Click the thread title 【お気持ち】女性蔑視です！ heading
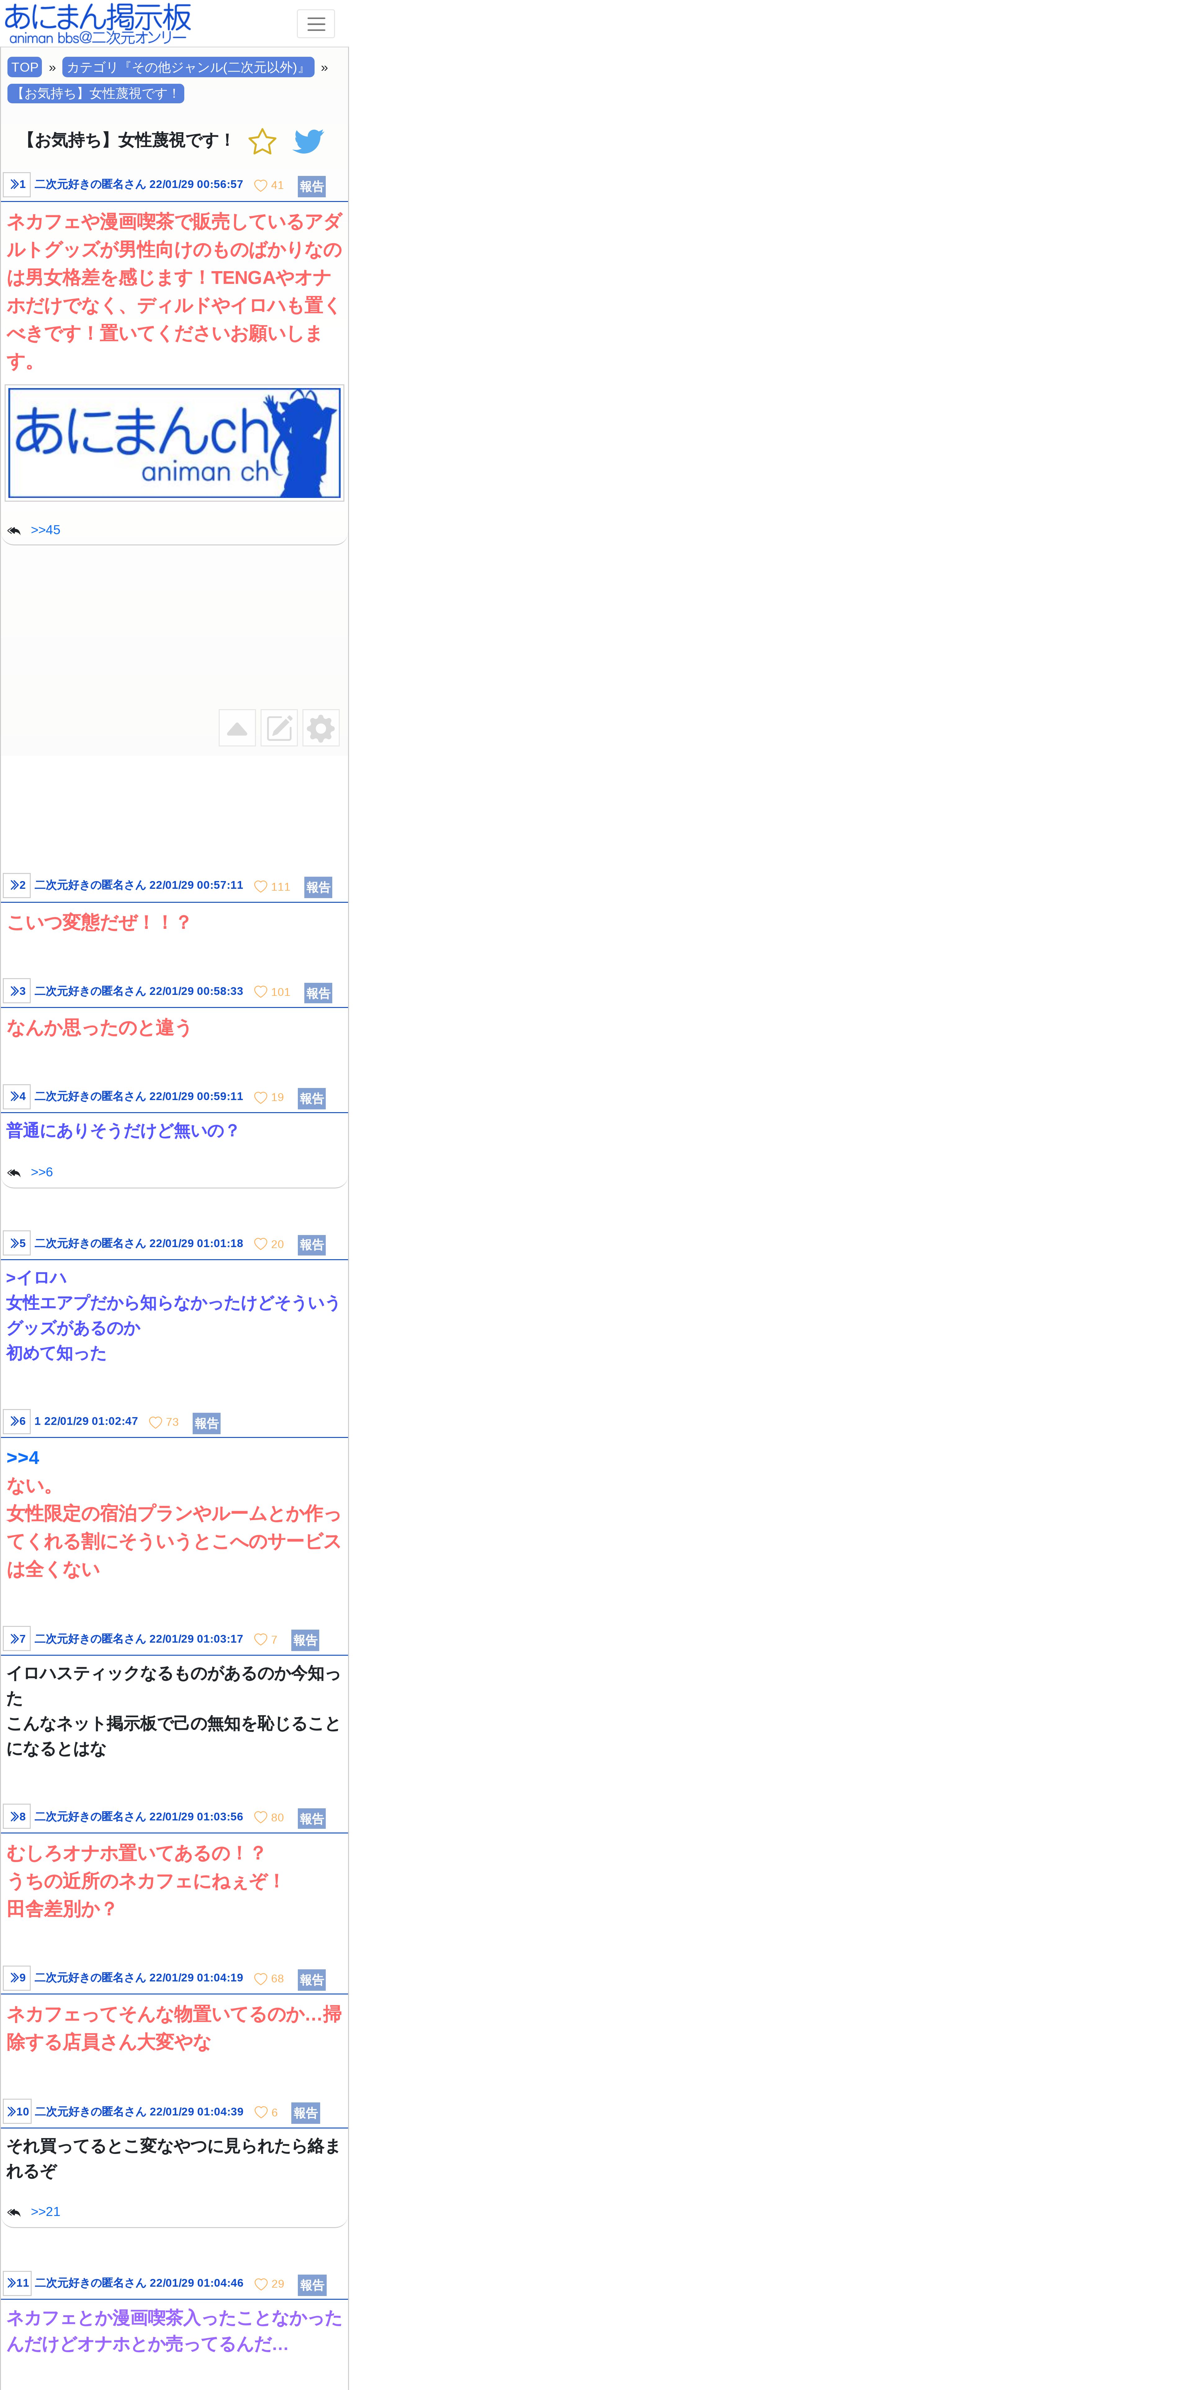The image size is (1195, 2390). 127,140
